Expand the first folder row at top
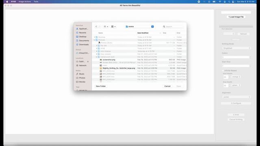The width and height of the screenshot is (260, 146). 95,37
